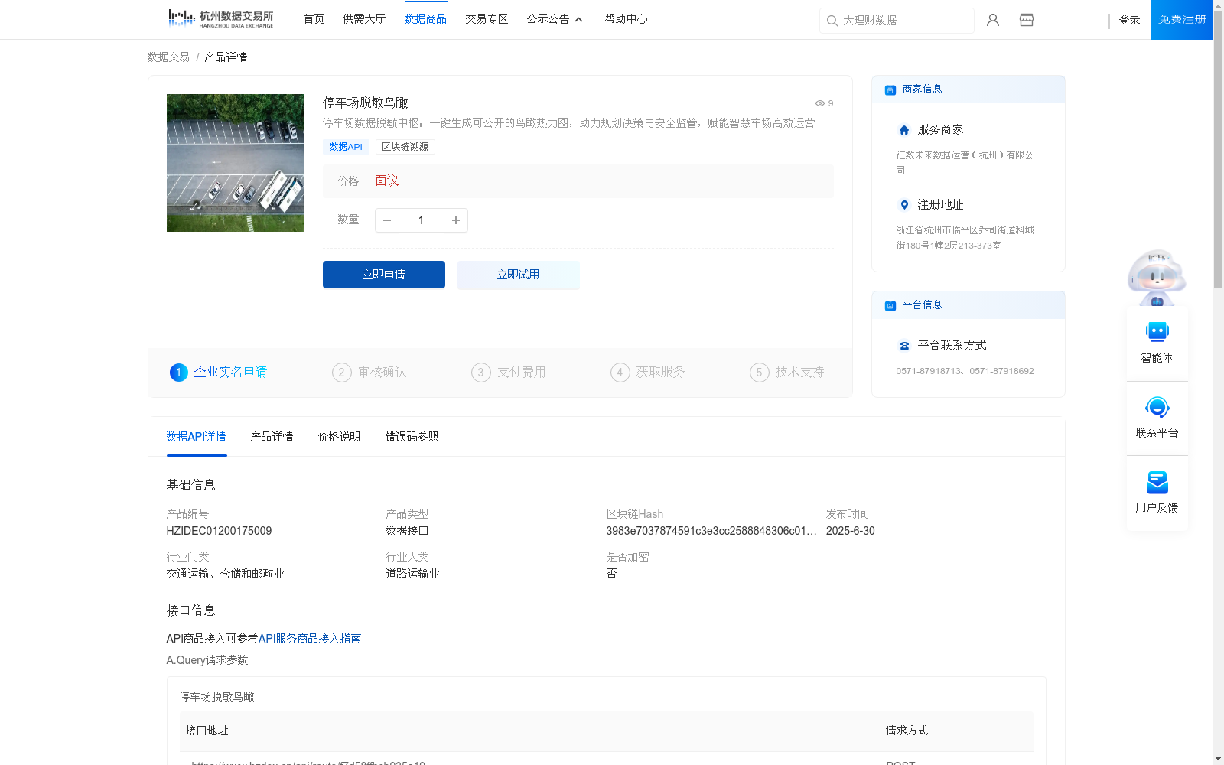This screenshot has height=765, width=1224.
Task: Click the search magnifier icon
Action: [832, 21]
